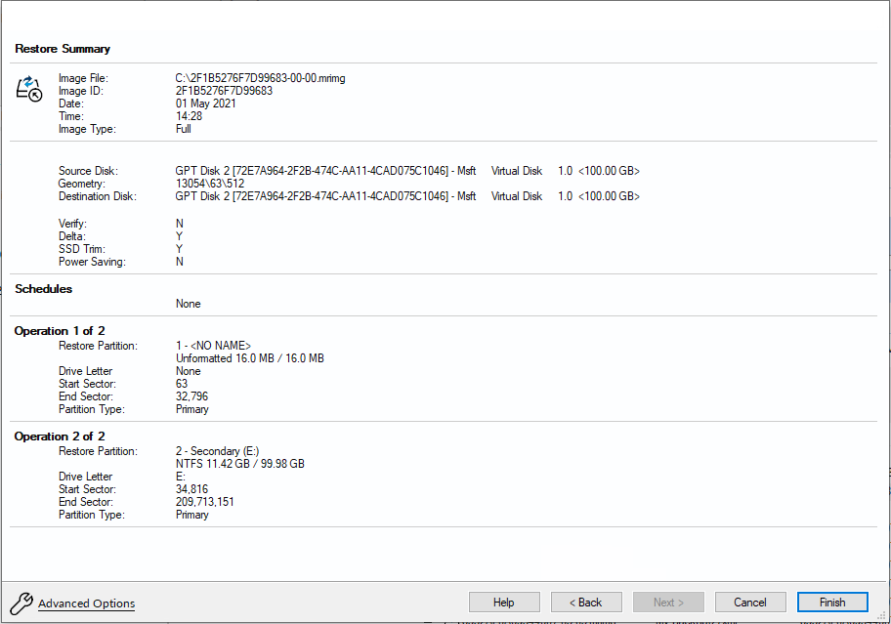Click the restore image icon near Image File
The height and width of the screenshot is (624, 891).
click(29, 88)
